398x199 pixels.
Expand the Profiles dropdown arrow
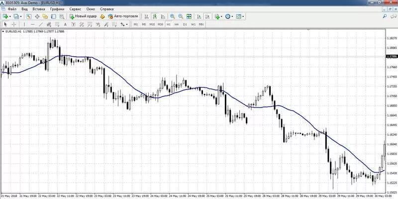tap(21, 16)
